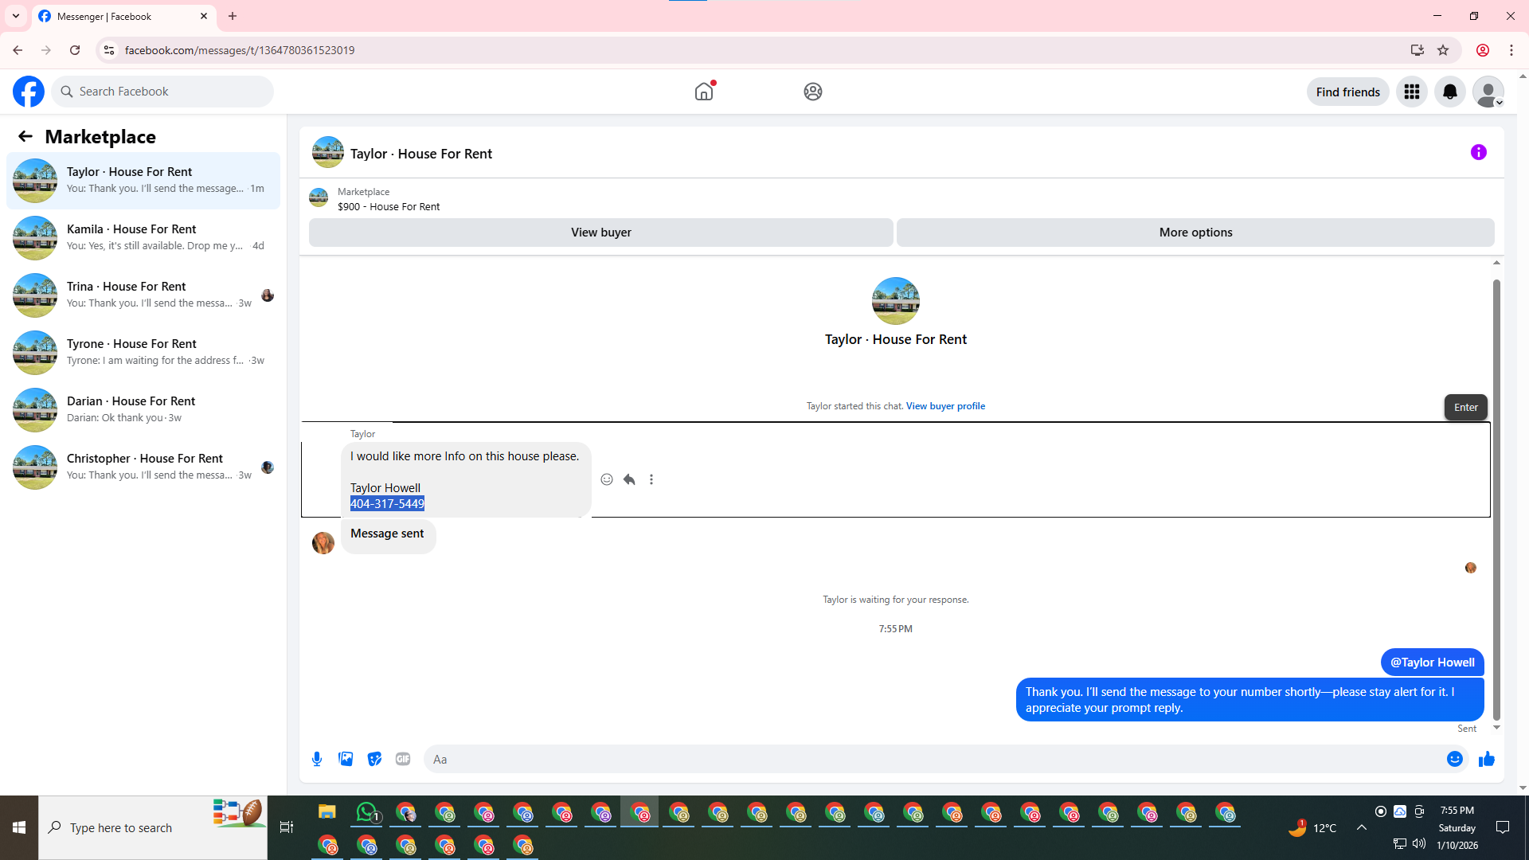Open Facebook menu grid icon
Viewport: 1529px width, 860px height.
pyautogui.click(x=1412, y=92)
